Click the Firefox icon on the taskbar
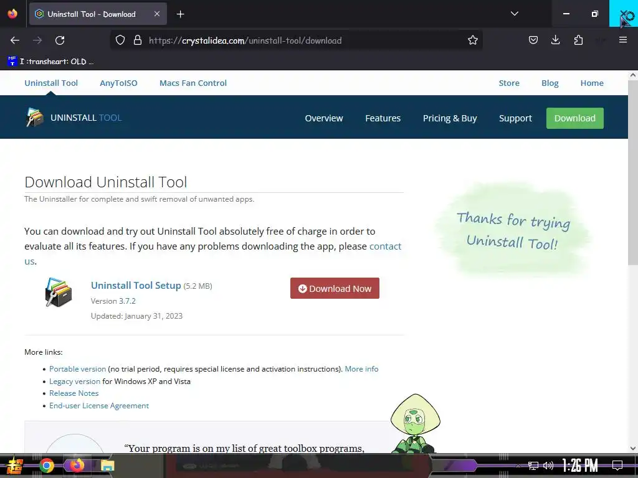The image size is (638, 478). point(77,466)
